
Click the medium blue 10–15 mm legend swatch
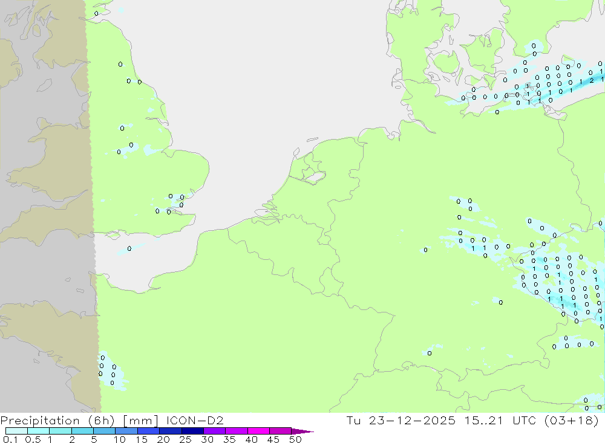126,431
